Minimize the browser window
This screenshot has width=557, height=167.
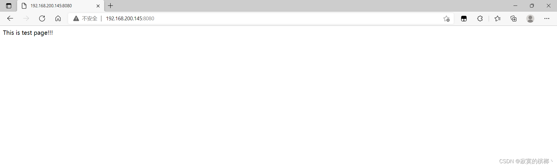[515, 6]
